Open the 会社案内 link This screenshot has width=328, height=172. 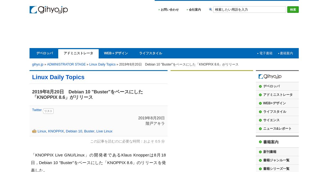195,10
